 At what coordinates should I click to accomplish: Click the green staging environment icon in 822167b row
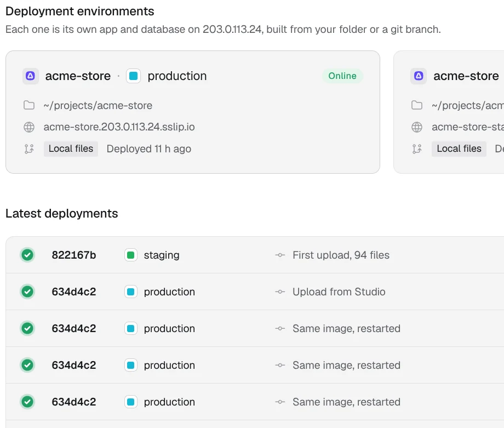point(131,255)
